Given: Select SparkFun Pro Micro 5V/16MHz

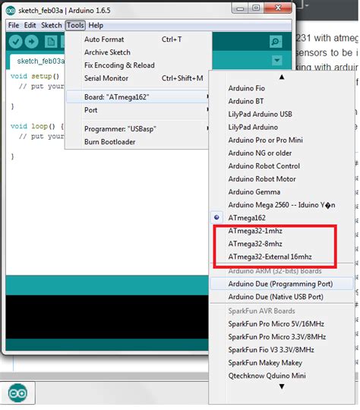Looking at the screenshot, I should [282, 324].
